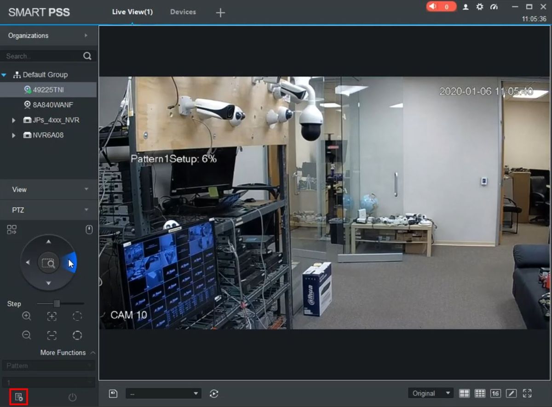552x407 pixels.
Task: Open the system performance gauge icon
Action: [x=494, y=7]
